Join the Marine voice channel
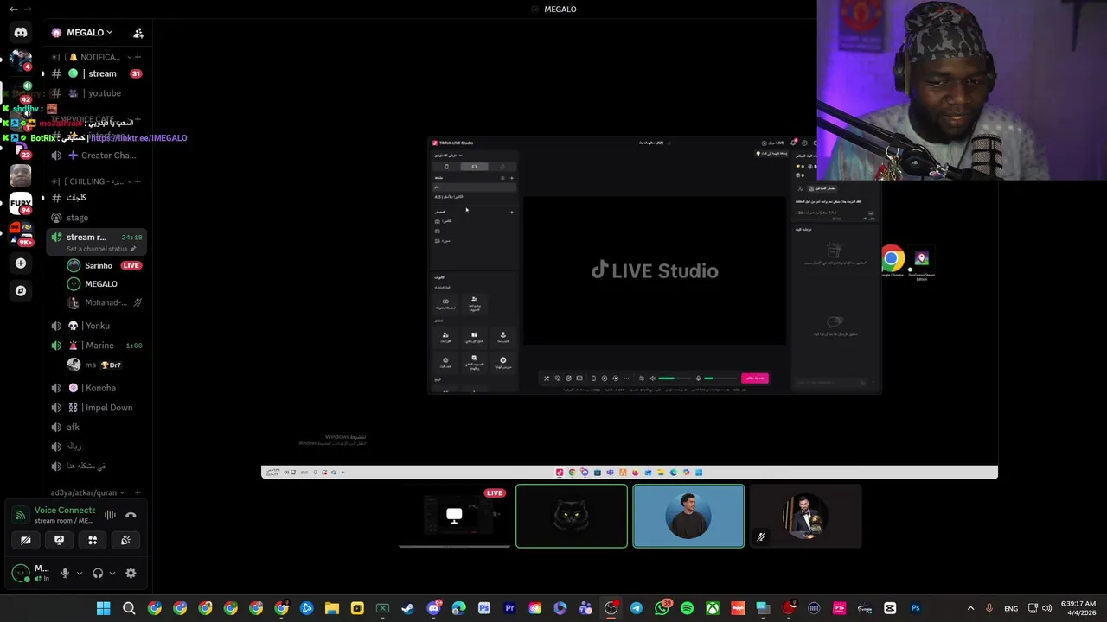Screen dimensions: 1107x622 pyautogui.click(x=96, y=346)
